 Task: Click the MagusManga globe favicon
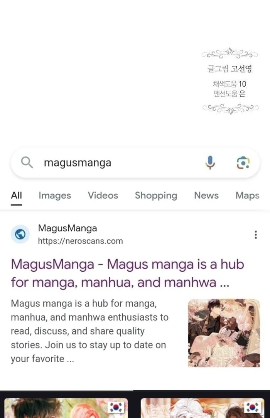click(x=20, y=234)
